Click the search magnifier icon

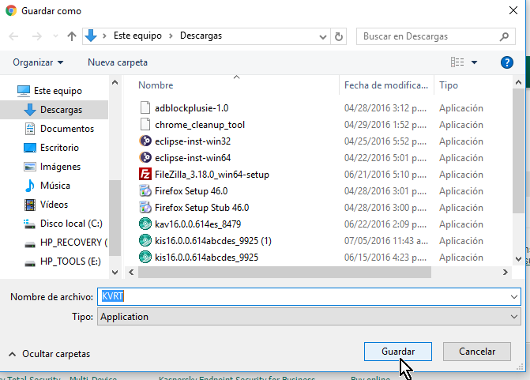504,36
